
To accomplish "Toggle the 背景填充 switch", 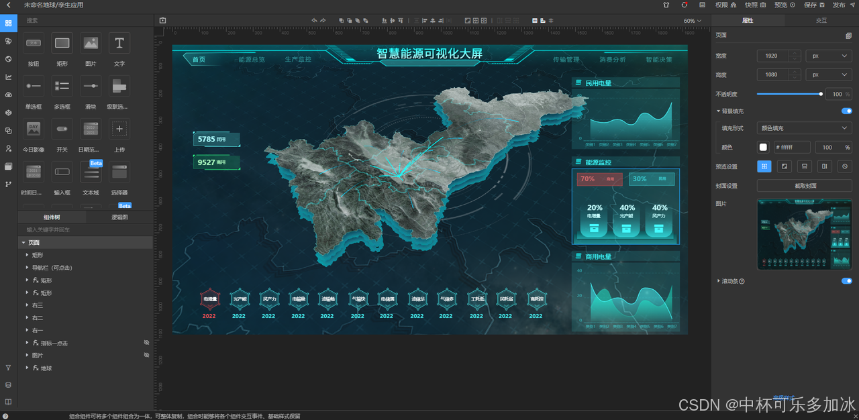I will pyautogui.click(x=847, y=111).
